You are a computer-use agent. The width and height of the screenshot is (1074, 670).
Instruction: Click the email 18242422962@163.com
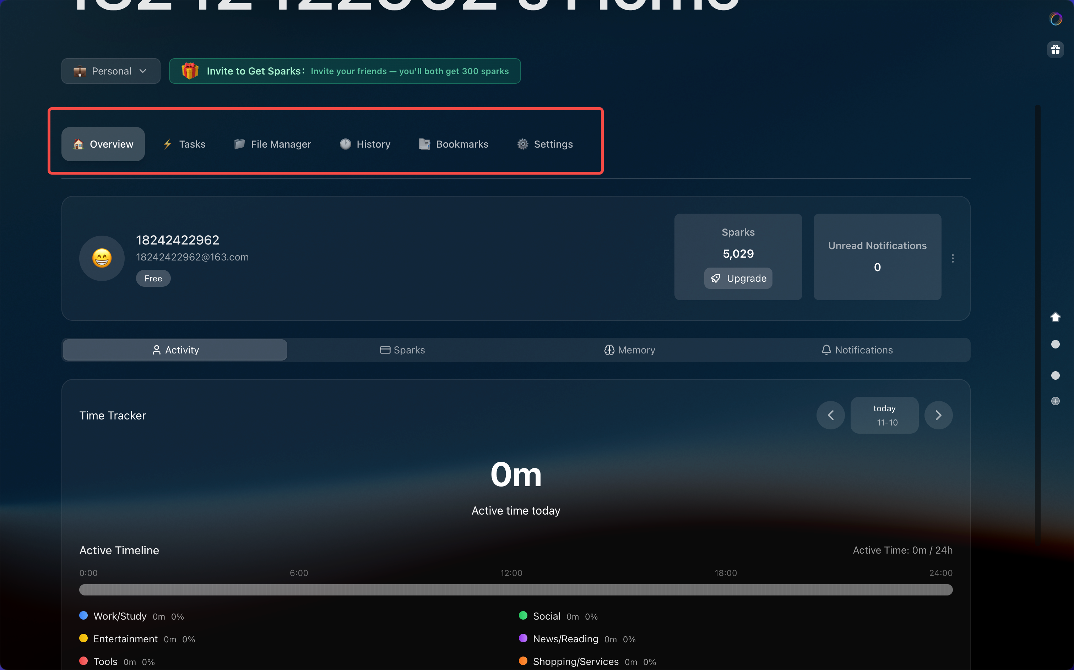pyautogui.click(x=192, y=257)
